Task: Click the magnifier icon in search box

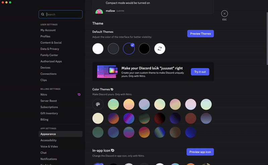Action: (43, 14)
